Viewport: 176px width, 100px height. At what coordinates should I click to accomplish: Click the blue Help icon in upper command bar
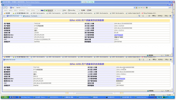click(x=170, y=16)
